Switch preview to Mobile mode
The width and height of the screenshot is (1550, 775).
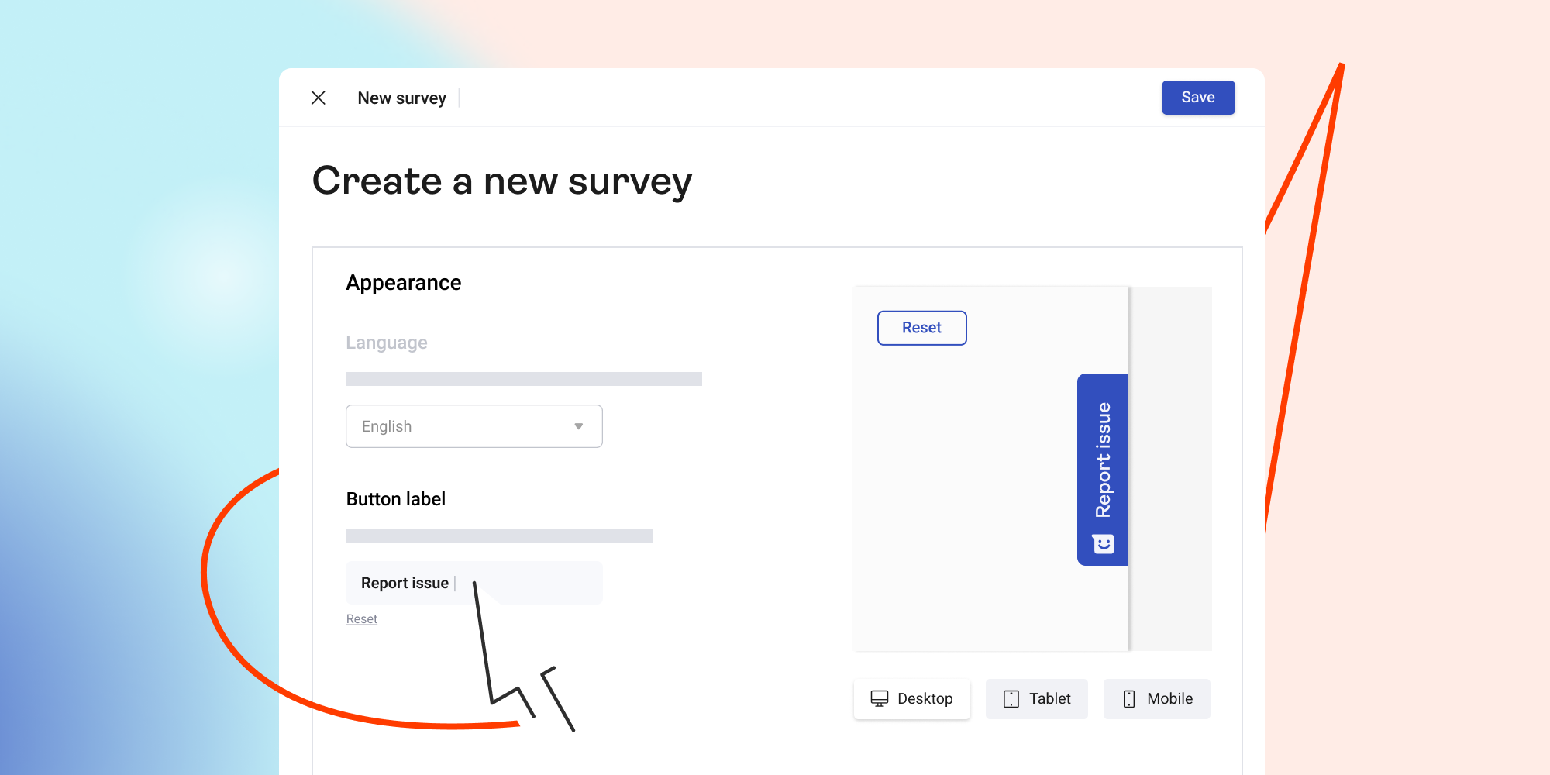pos(1156,698)
